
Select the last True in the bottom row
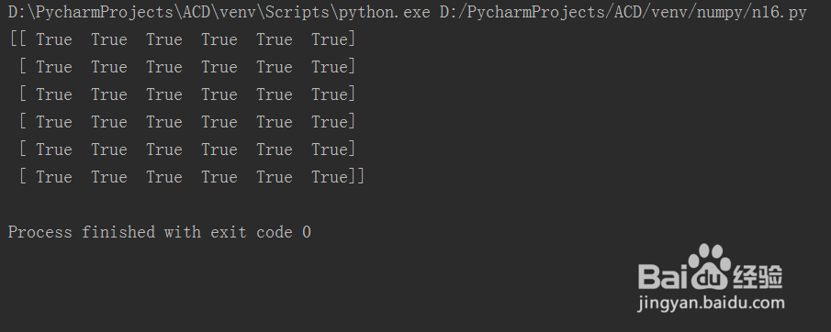[330, 177]
